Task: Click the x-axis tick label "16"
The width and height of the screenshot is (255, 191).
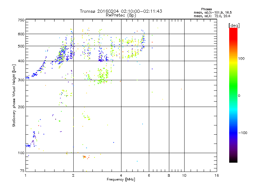Action: pyautogui.click(x=217, y=175)
